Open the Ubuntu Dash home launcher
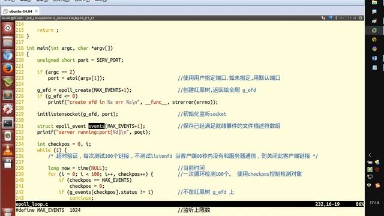The width and height of the screenshot is (384, 216). point(8,29)
